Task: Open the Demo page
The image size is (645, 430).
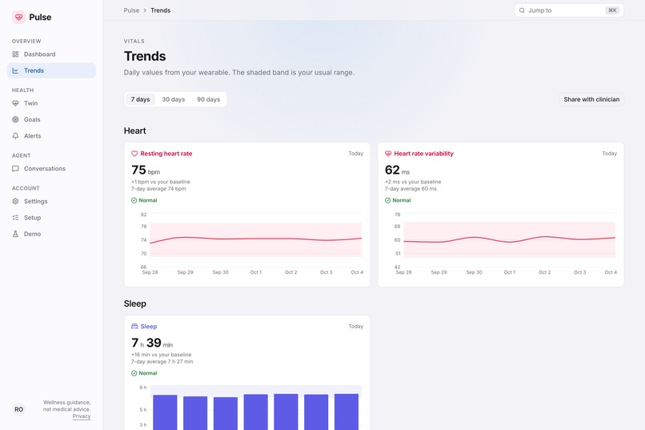Action: [x=51, y=234]
